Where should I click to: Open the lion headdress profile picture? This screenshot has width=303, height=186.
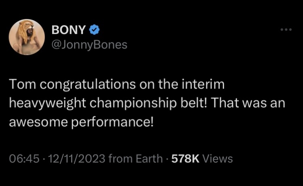pyautogui.click(x=27, y=37)
